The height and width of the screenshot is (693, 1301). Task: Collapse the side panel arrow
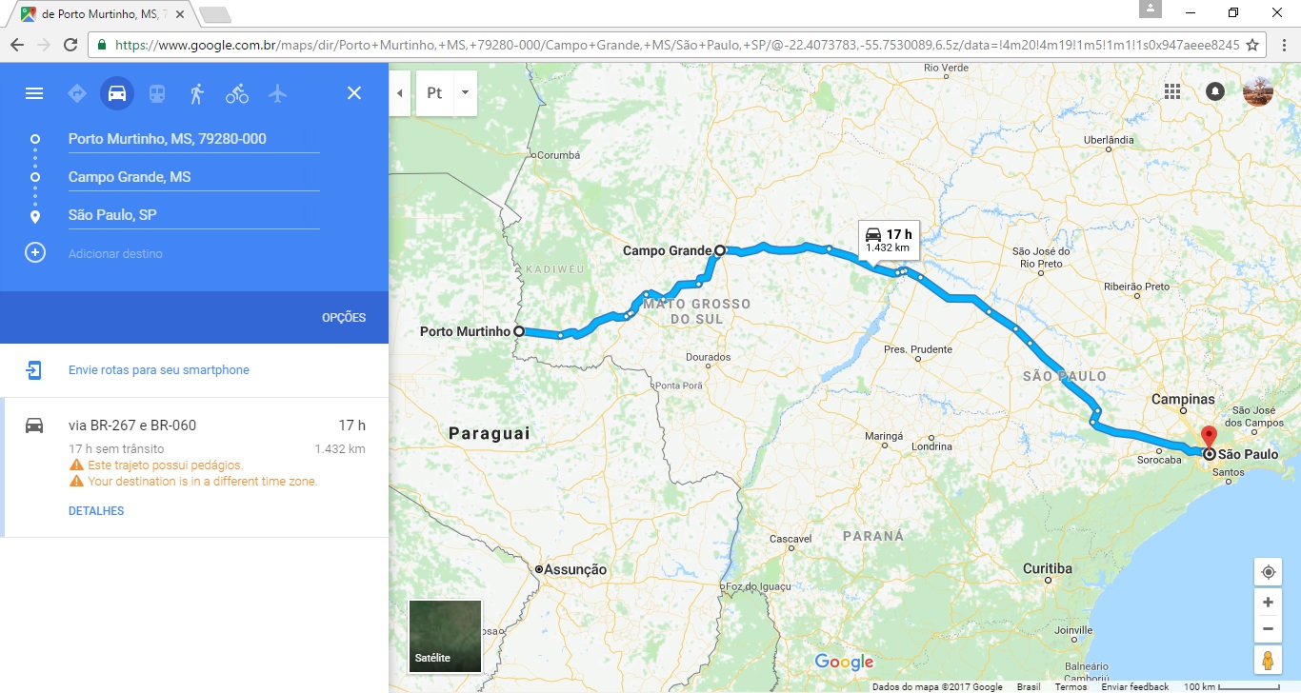click(400, 93)
